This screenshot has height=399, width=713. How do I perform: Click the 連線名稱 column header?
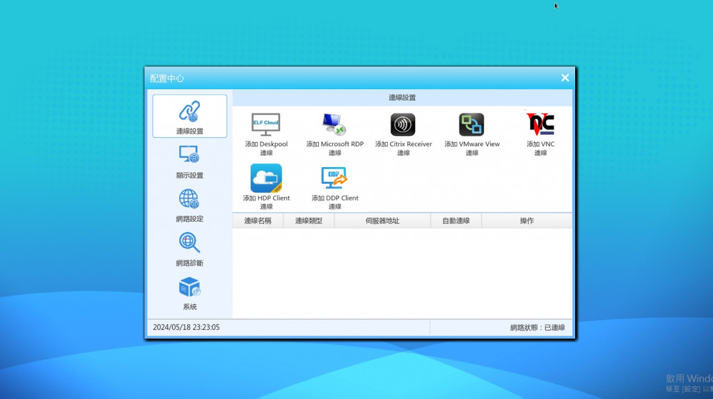pos(258,221)
